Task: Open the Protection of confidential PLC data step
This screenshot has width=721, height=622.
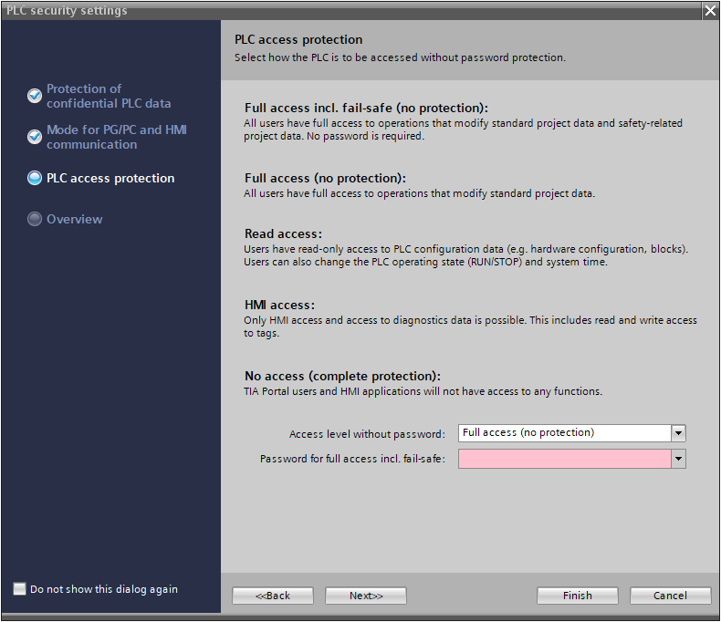Action: (109, 96)
